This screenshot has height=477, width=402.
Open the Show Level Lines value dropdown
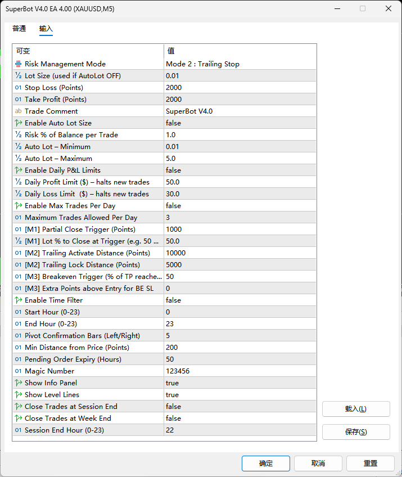point(240,395)
